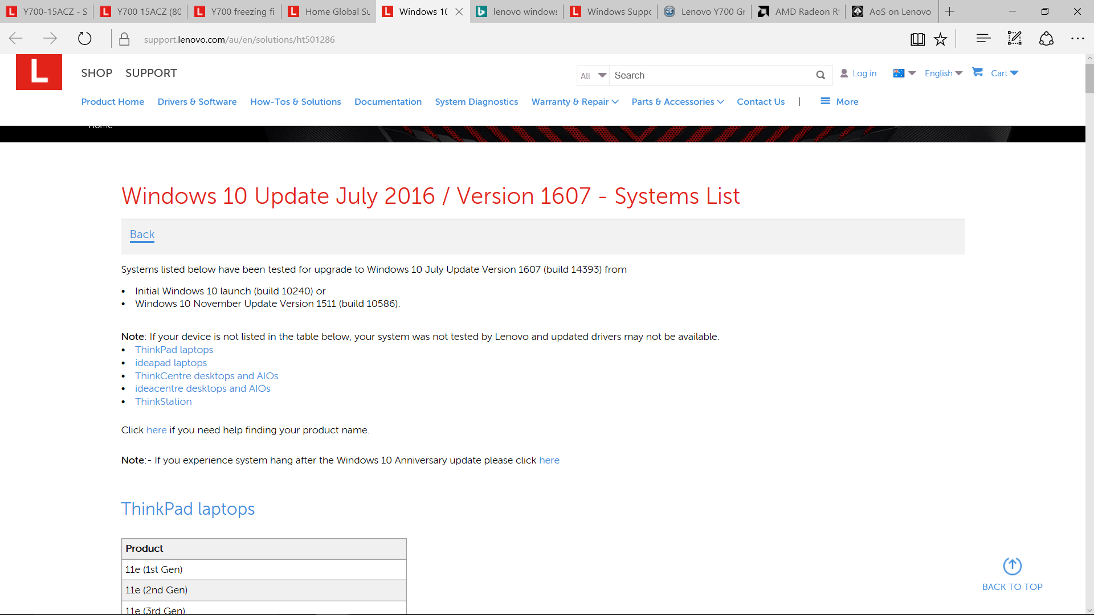Open Reading view book icon
The width and height of the screenshot is (1094, 615).
click(x=917, y=39)
